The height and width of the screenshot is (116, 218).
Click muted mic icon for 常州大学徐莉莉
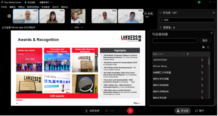click(202, 85)
